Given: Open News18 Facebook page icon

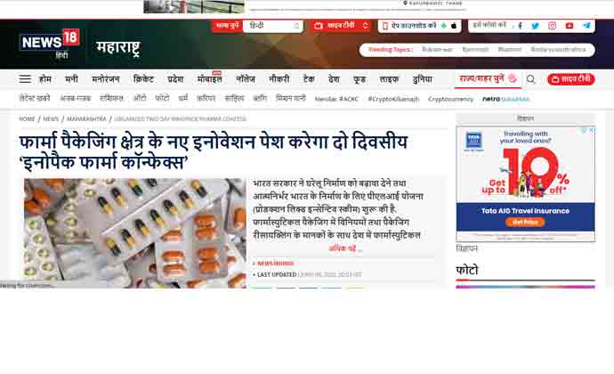Looking at the screenshot, I should tap(520, 26).
